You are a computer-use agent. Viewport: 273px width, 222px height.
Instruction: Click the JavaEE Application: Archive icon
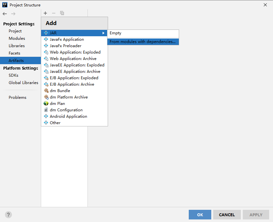(x=46, y=72)
